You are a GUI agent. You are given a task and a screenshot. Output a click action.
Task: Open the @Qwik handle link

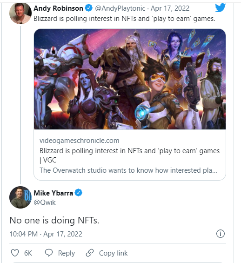tap(45, 202)
